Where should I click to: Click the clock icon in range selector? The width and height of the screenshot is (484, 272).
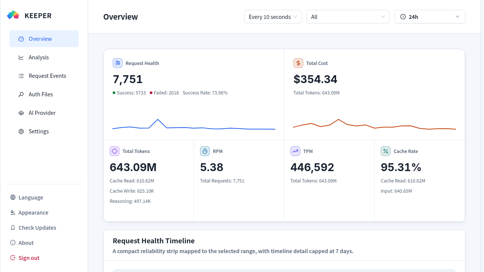403,17
